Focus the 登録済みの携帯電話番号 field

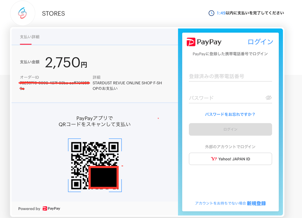coord(230,76)
